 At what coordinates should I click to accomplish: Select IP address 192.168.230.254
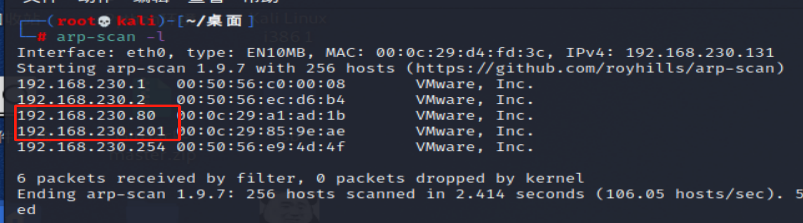coord(91,147)
